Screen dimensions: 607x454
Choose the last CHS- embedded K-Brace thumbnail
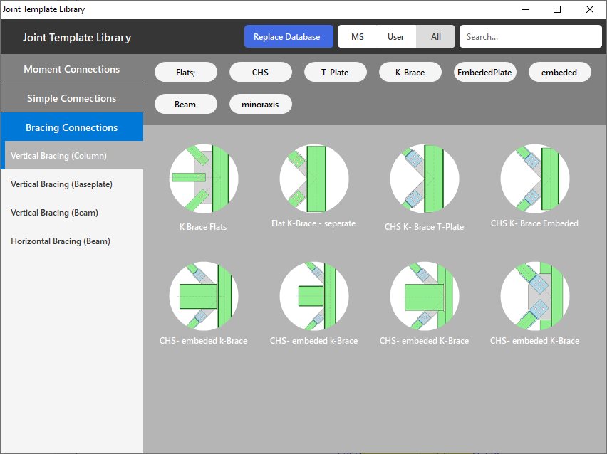coord(534,296)
